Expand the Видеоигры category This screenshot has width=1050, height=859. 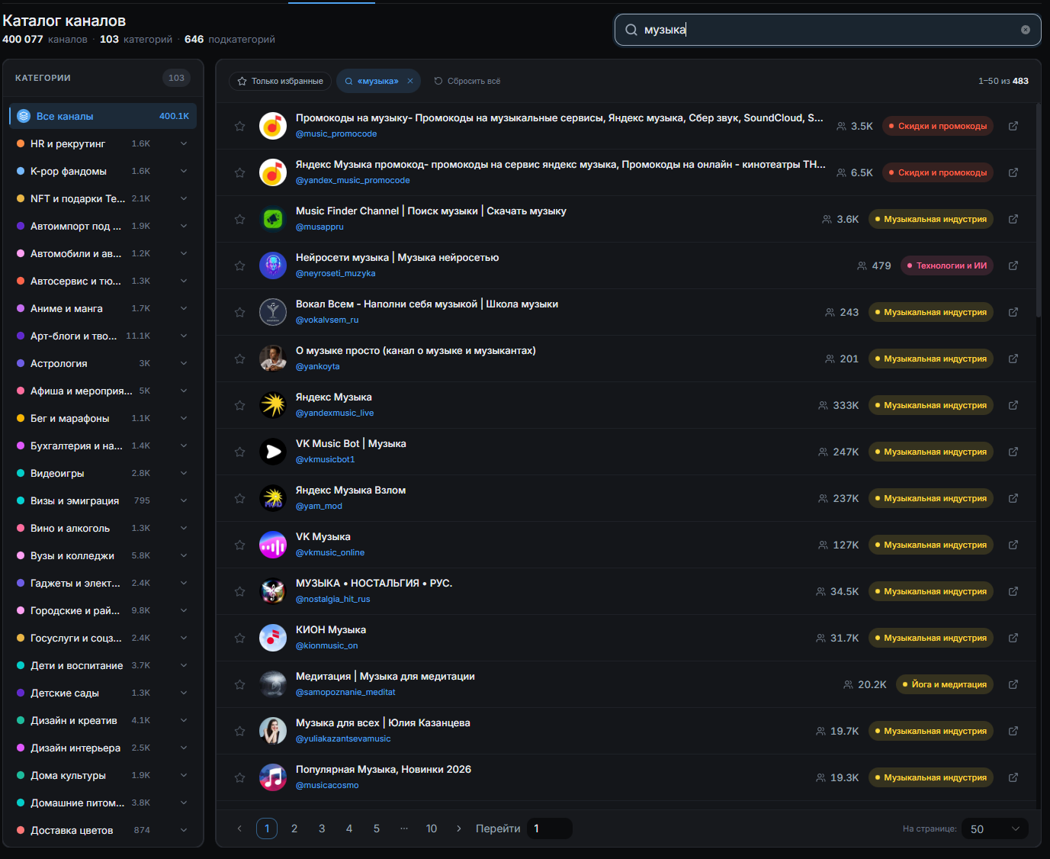(184, 473)
